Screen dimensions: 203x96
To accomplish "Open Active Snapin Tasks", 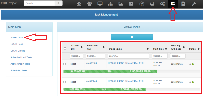I will [x=20, y=64].
